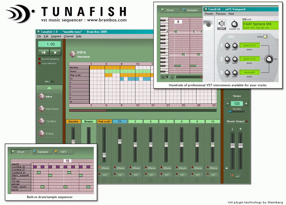Viewport: 286px width, 205px height.
Task: Pick the I-beam text tool below piano roll
Action: pyautogui.click(x=172, y=77)
